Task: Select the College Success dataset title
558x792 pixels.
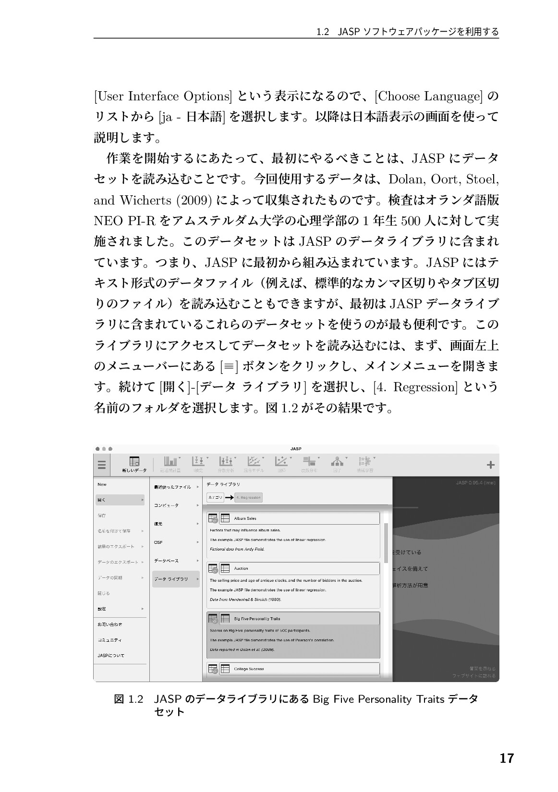Action: [x=249, y=669]
